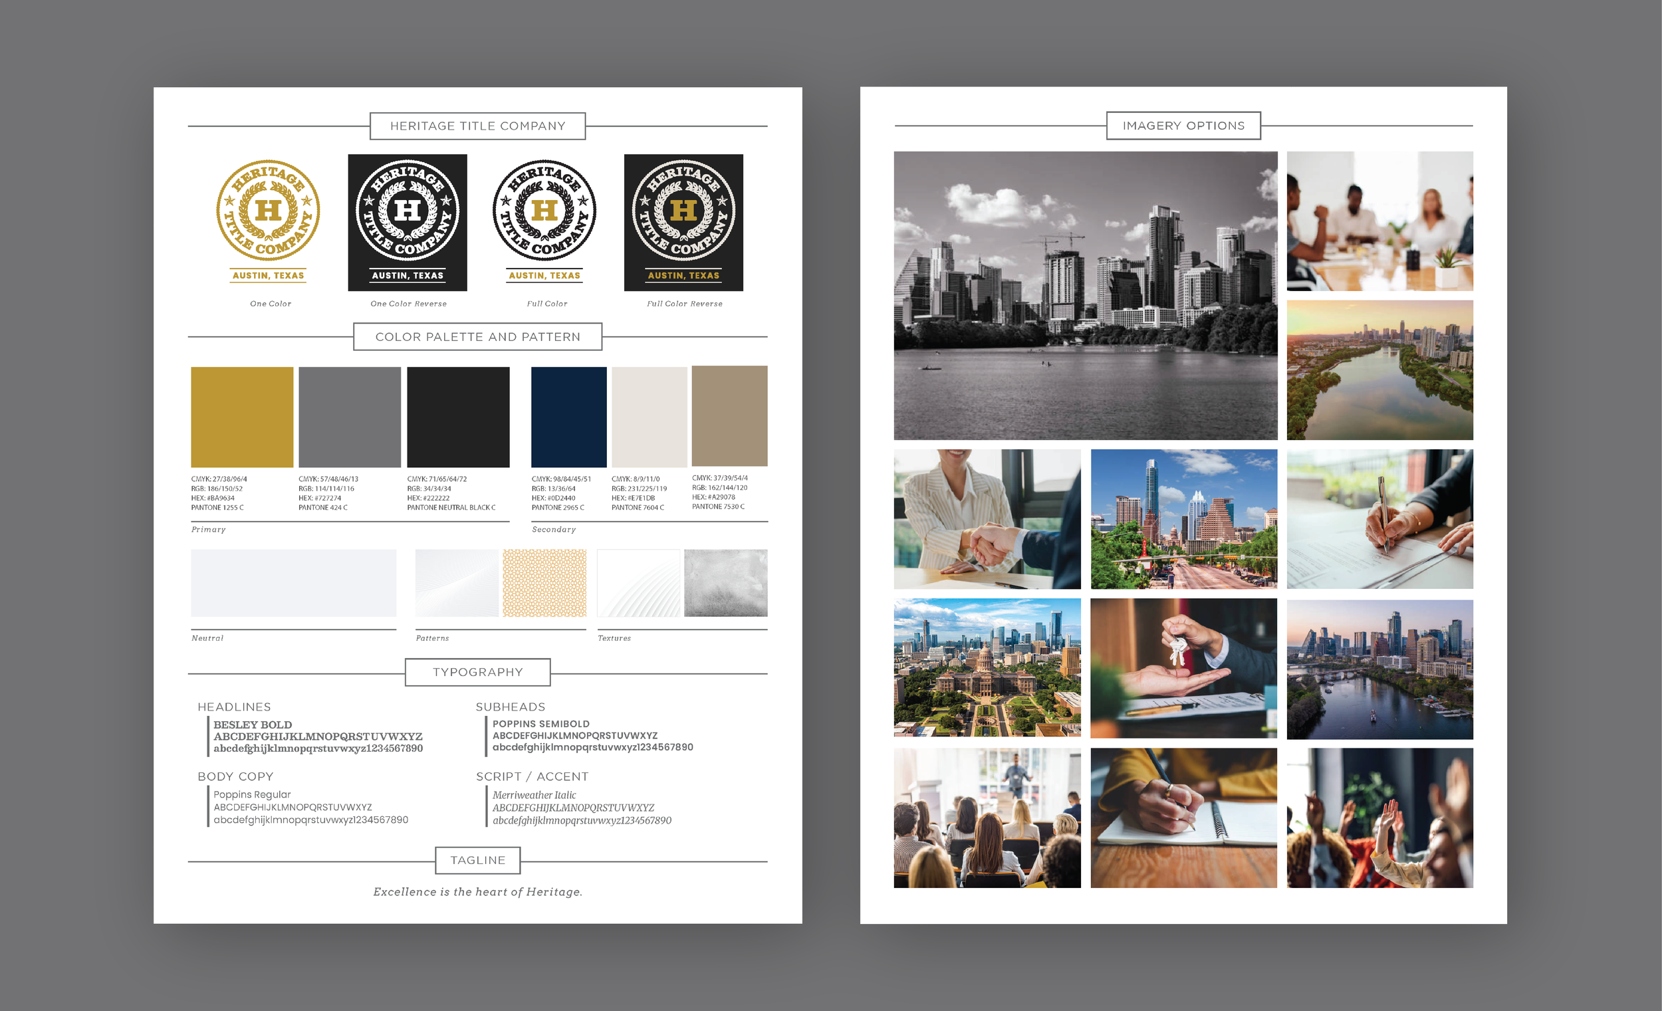The image size is (1662, 1011).
Task: Click the Texas Capitol aerial photo
Action: click(986, 669)
